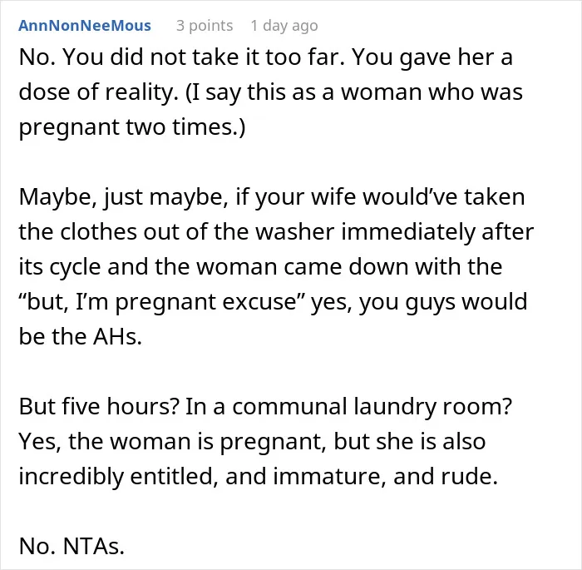The width and height of the screenshot is (582, 570).
Task: Open the 1 day ago timestamp permalink
Action: tap(284, 26)
